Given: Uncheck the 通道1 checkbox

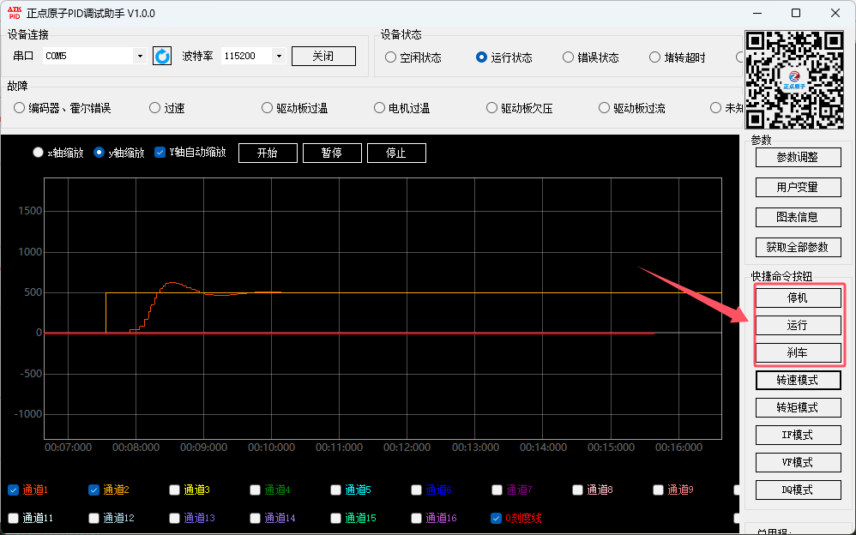Looking at the screenshot, I should [x=13, y=490].
